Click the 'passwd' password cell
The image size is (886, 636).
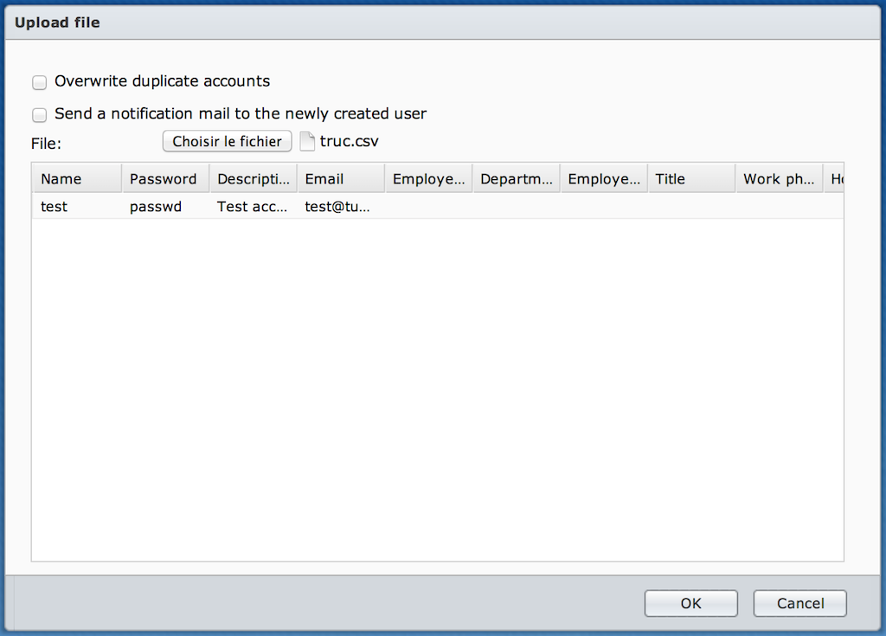(x=165, y=206)
